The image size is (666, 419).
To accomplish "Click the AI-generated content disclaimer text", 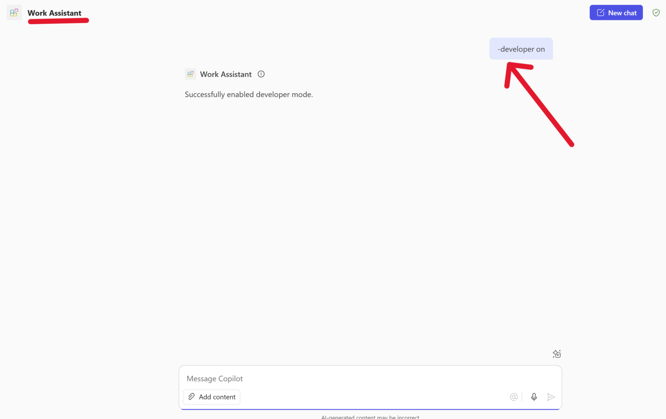I will (370, 416).
